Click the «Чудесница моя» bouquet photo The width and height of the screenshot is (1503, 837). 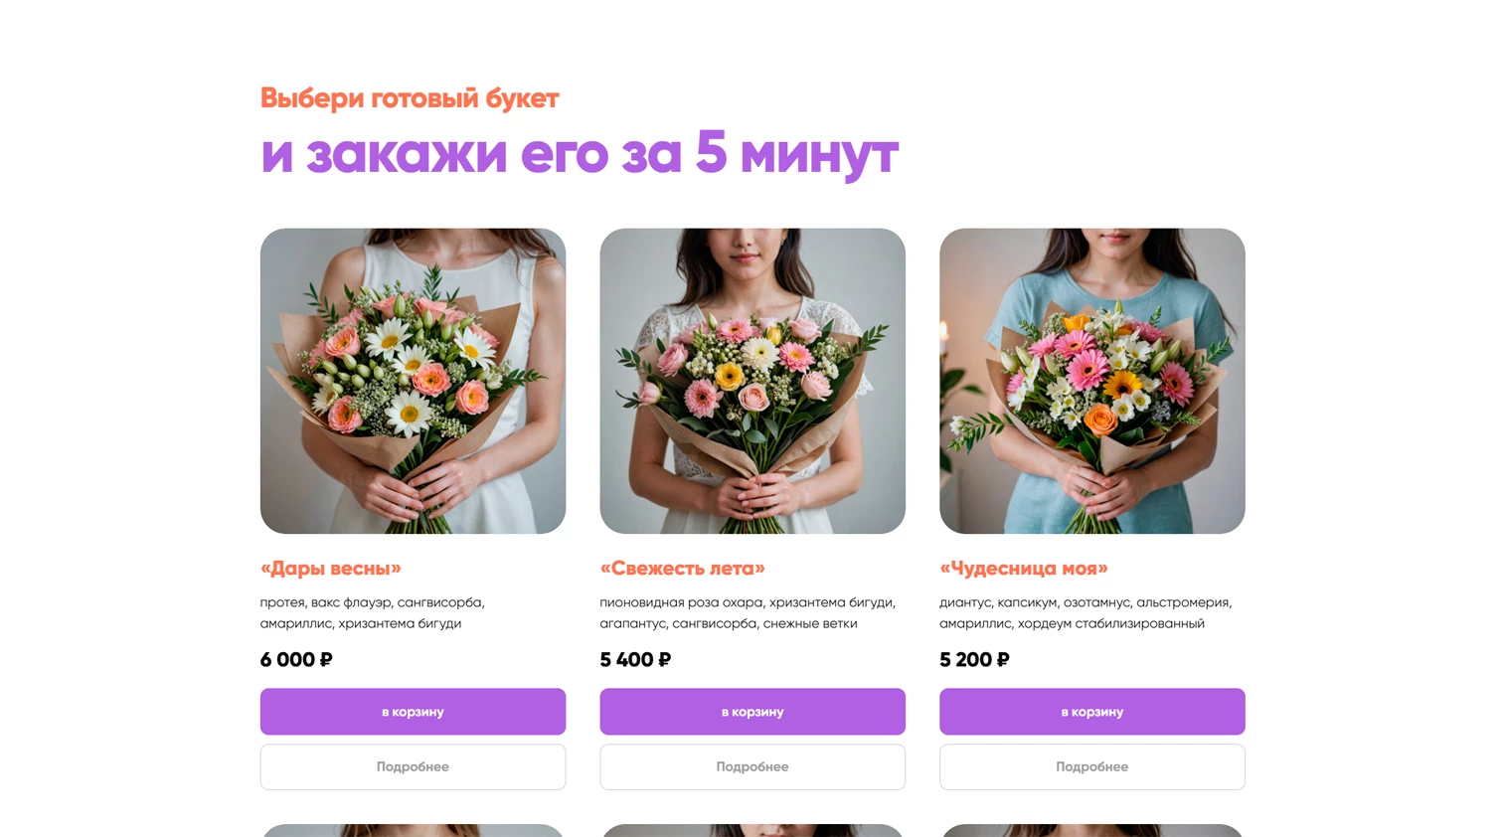[x=1091, y=381]
